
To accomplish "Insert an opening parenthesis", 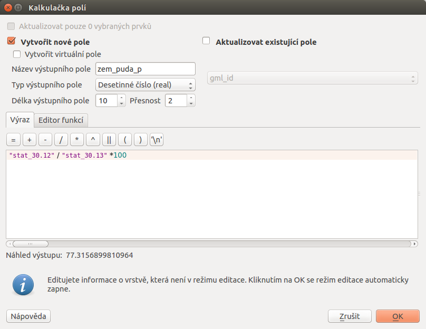I will click(125, 140).
